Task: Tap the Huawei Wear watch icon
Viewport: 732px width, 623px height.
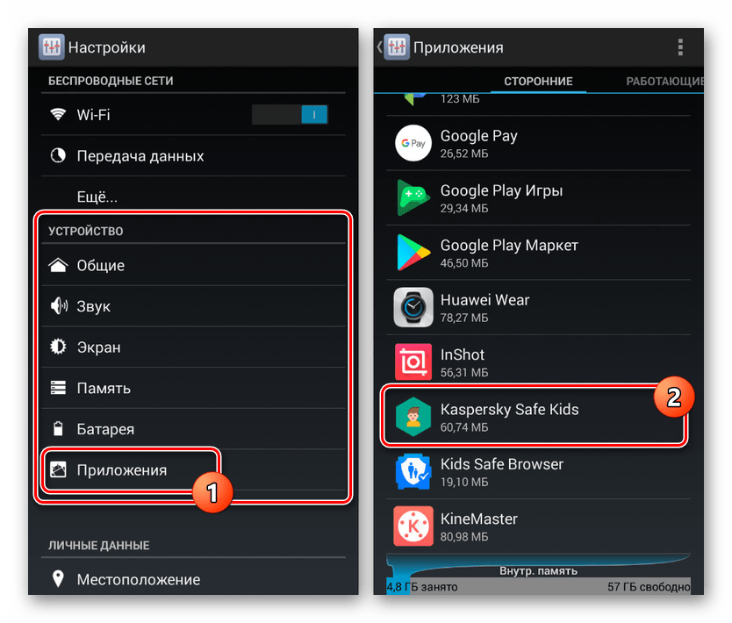Action: (x=413, y=307)
